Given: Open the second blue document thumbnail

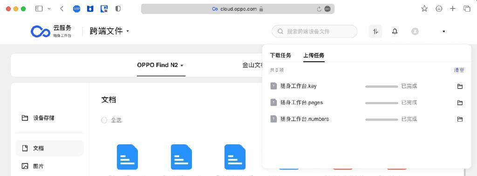Looking at the screenshot, I should (181, 157).
